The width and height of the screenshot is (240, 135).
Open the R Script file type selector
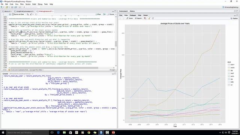(113, 70)
